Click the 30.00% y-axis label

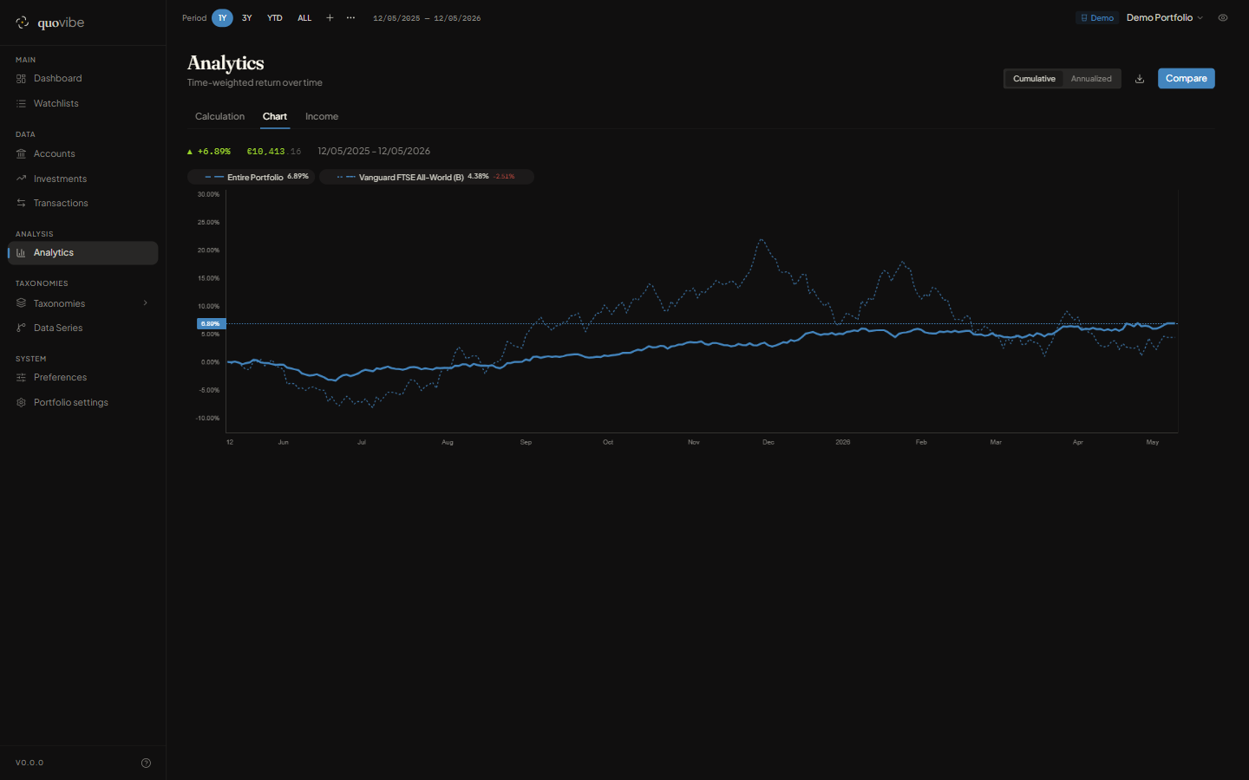click(x=208, y=195)
